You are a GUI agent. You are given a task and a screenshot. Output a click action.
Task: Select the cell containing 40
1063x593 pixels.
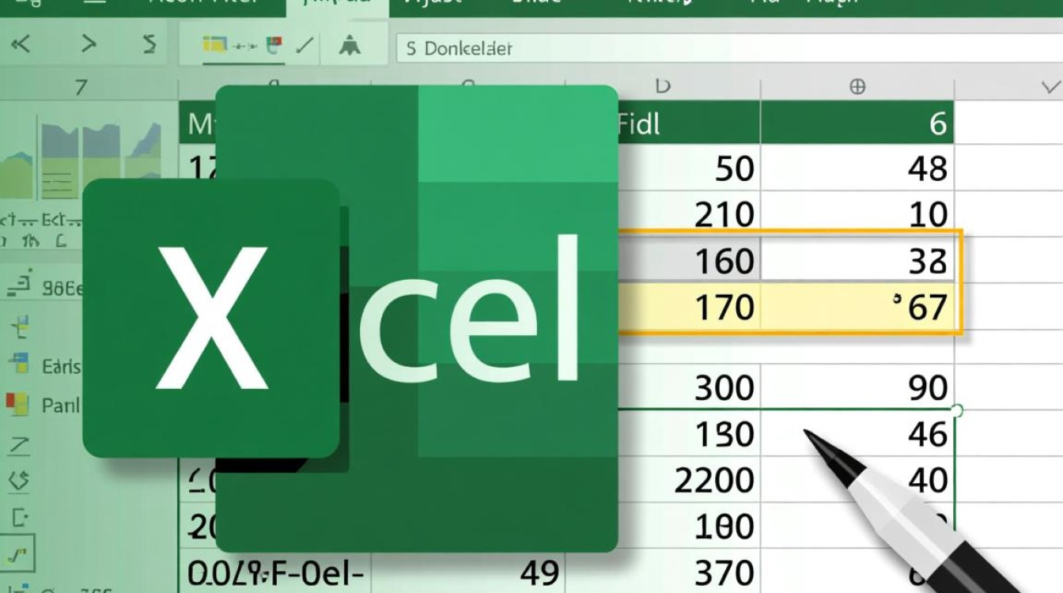[x=857, y=479]
